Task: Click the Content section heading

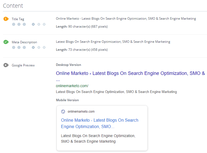Action: [13, 6]
